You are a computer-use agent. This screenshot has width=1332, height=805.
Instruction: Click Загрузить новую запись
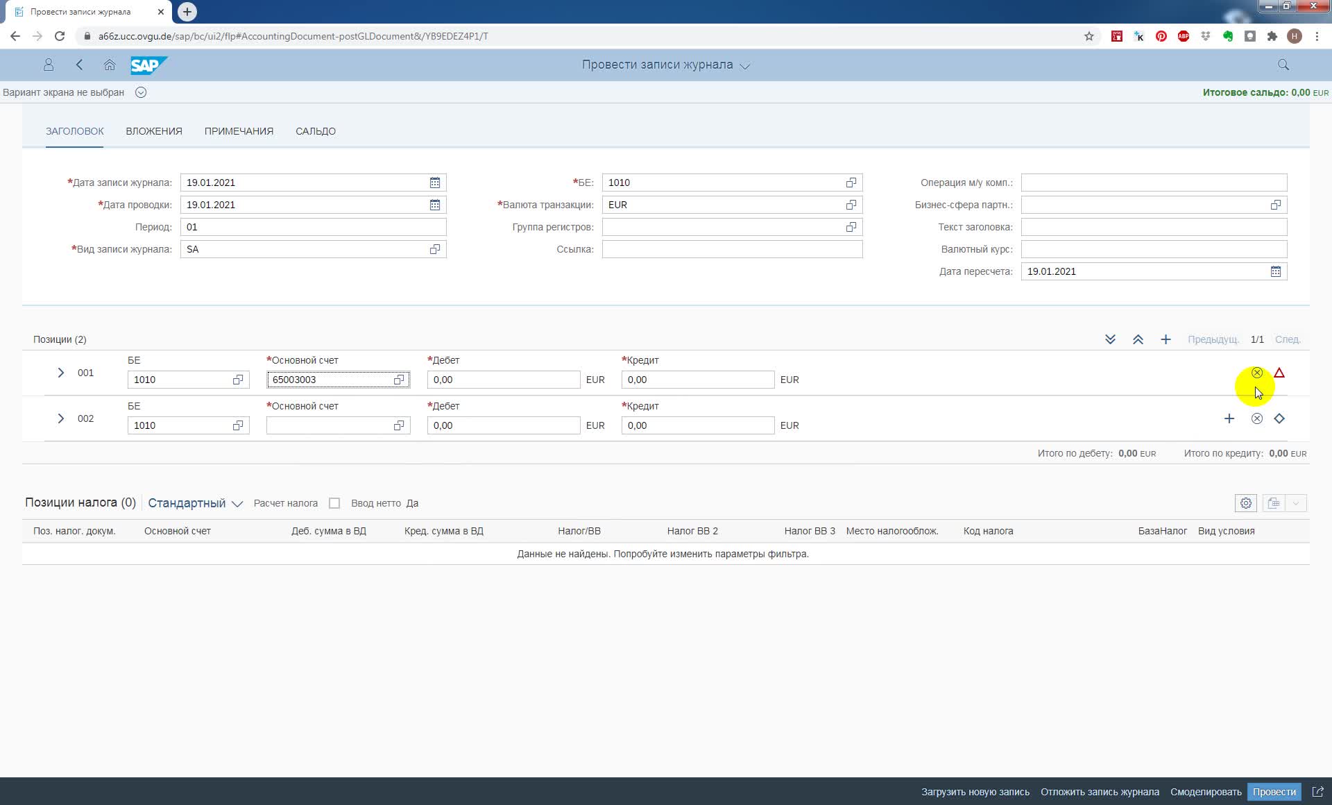(975, 792)
